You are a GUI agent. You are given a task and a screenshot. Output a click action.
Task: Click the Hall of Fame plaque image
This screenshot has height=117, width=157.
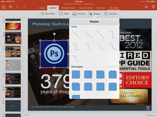[130, 96]
